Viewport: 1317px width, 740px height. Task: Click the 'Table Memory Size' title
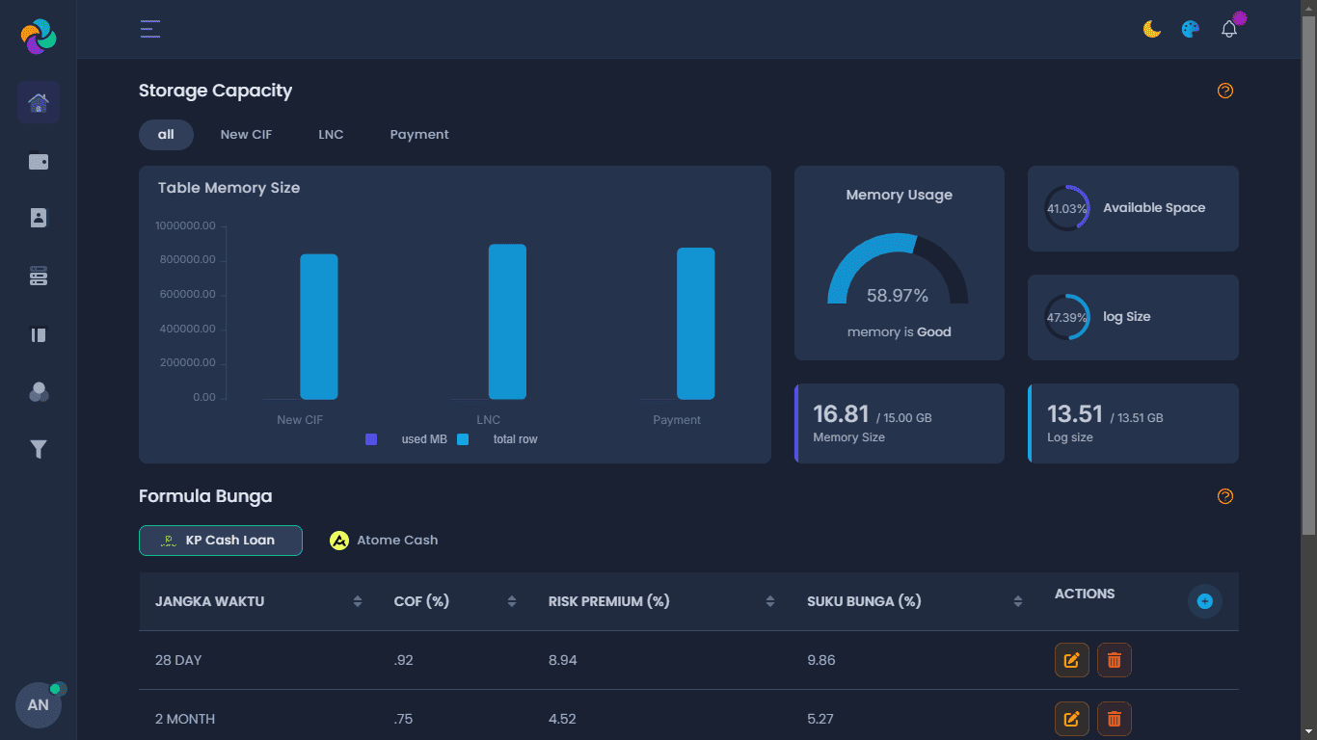pyautogui.click(x=229, y=188)
